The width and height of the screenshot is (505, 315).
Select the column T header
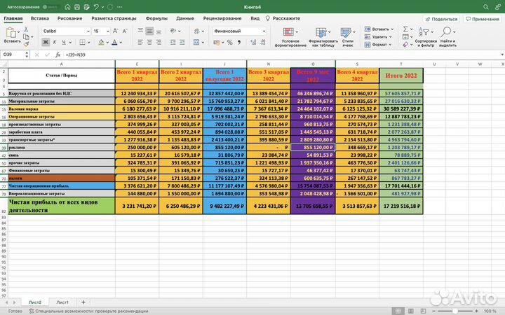click(x=401, y=64)
